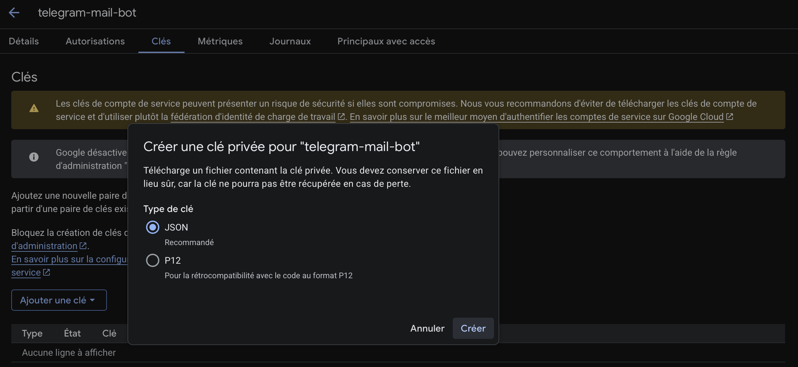Click the 'Type' column header
Screen dimensions: 798x367
pos(32,333)
